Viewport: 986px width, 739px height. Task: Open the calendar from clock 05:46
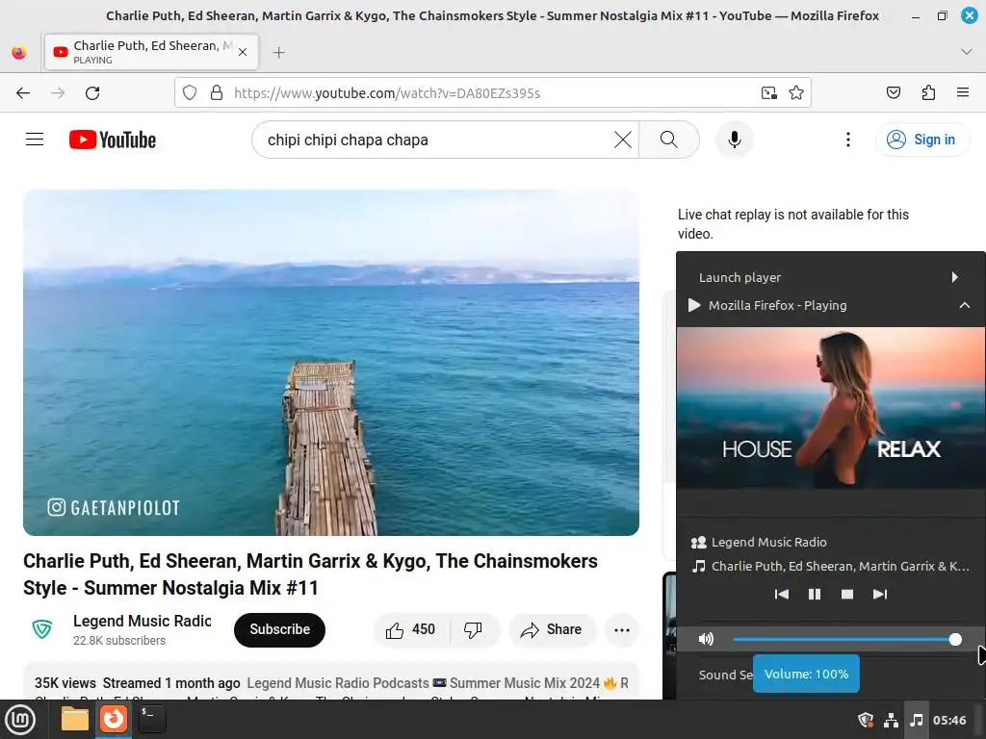click(949, 720)
